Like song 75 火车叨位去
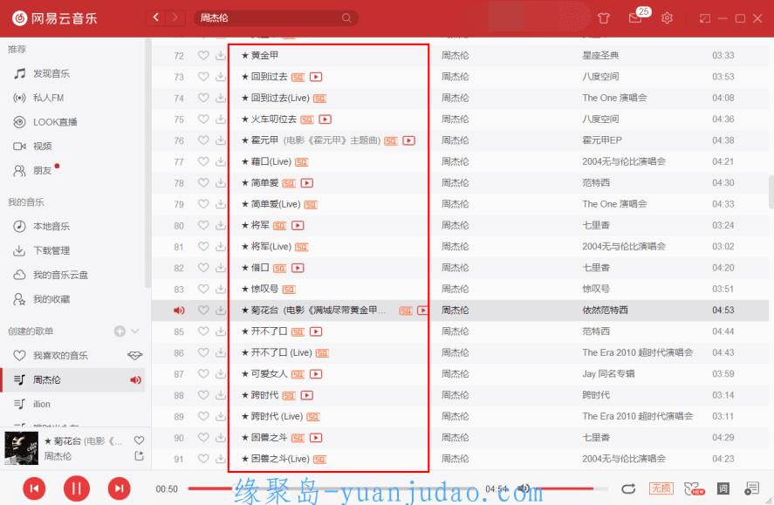 [202, 119]
